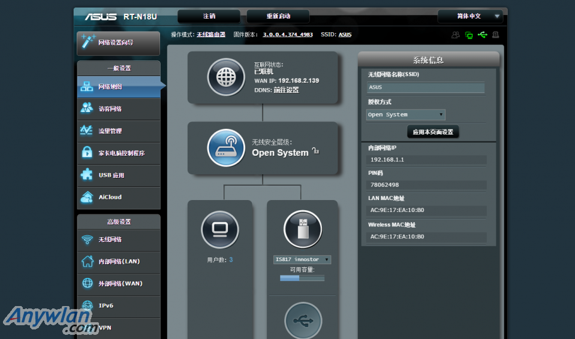Open 内部网络(LAN) settings item
The width and height of the screenshot is (575, 339).
click(x=119, y=262)
